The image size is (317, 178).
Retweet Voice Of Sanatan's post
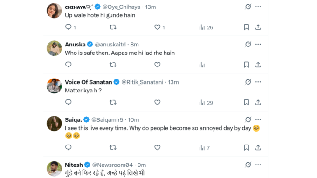tap(113, 102)
